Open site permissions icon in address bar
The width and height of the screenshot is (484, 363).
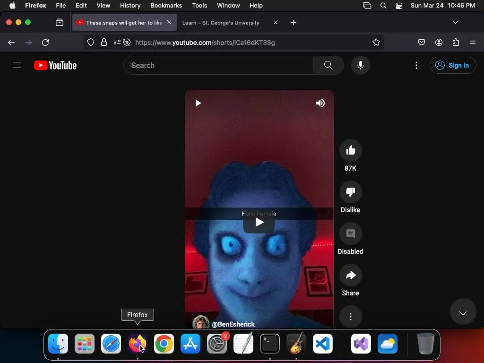[117, 42]
